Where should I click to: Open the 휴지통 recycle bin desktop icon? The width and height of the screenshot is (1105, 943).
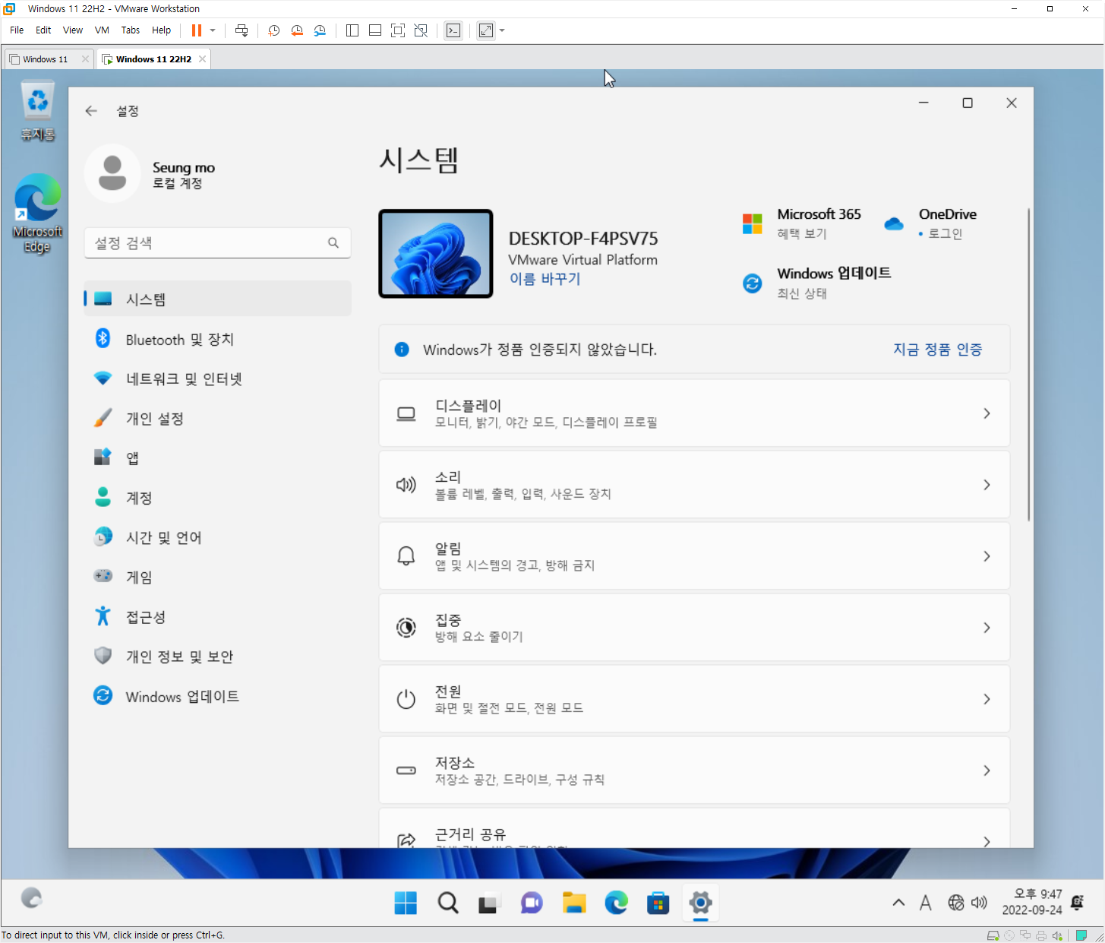coord(37,112)
